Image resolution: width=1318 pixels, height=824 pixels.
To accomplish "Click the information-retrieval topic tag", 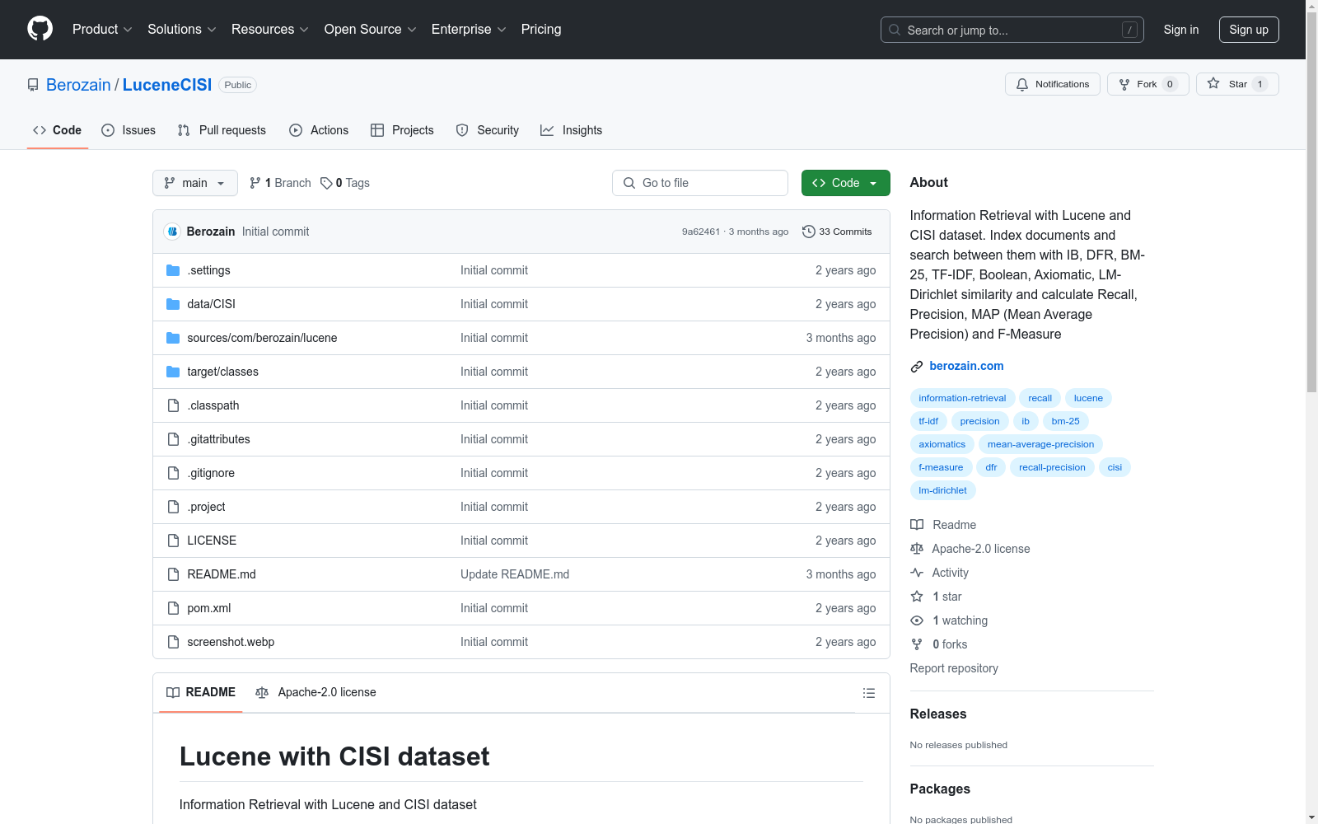I will click(x=962, y=398).
